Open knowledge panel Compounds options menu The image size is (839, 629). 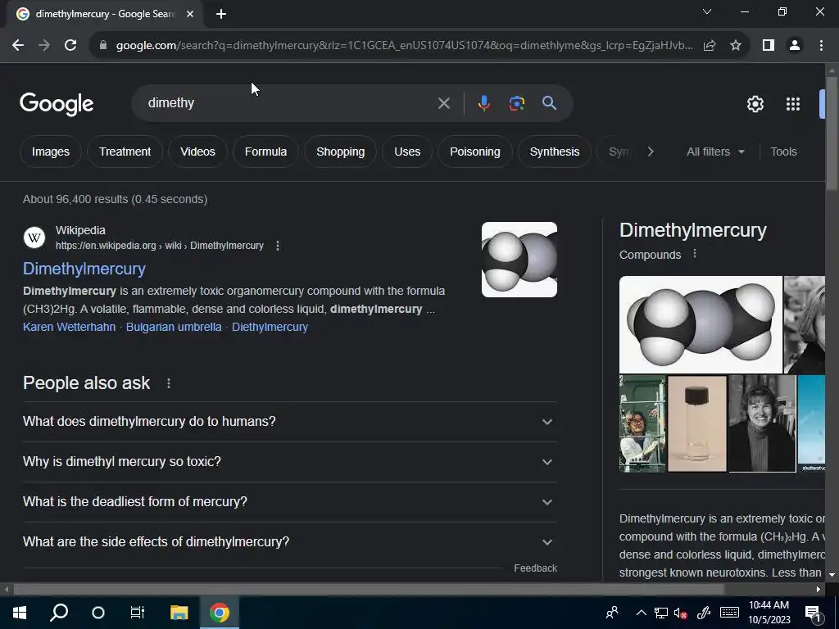tap(695, 254)
